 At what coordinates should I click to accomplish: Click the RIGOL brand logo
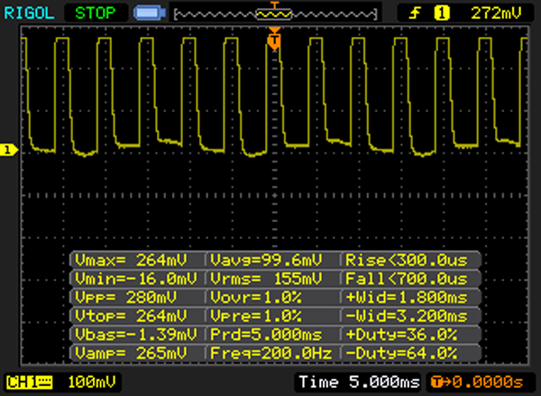[x=30, y=14]
